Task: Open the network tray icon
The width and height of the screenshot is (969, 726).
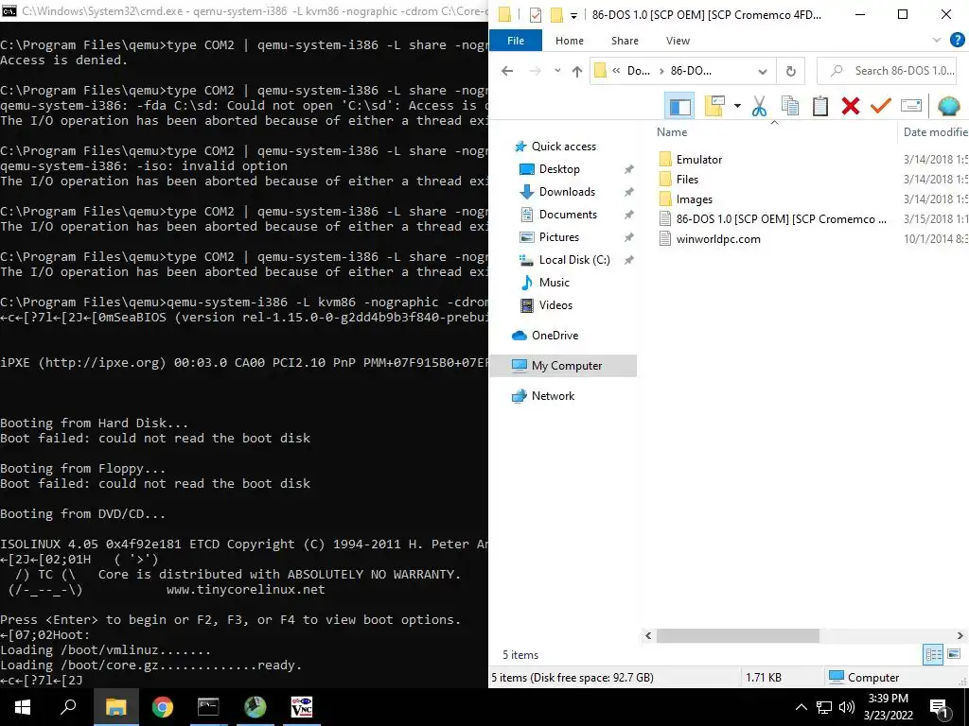Action: coord(824,707)
